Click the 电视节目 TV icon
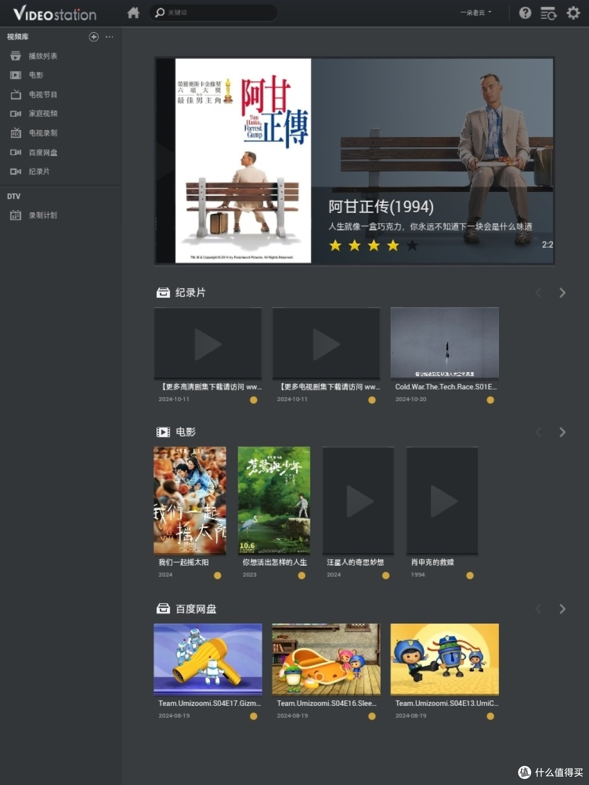 point(16,94)
